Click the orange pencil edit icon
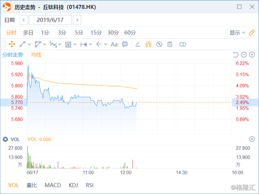Viewport: 259px width, 194px height. (x=252, y=33)
